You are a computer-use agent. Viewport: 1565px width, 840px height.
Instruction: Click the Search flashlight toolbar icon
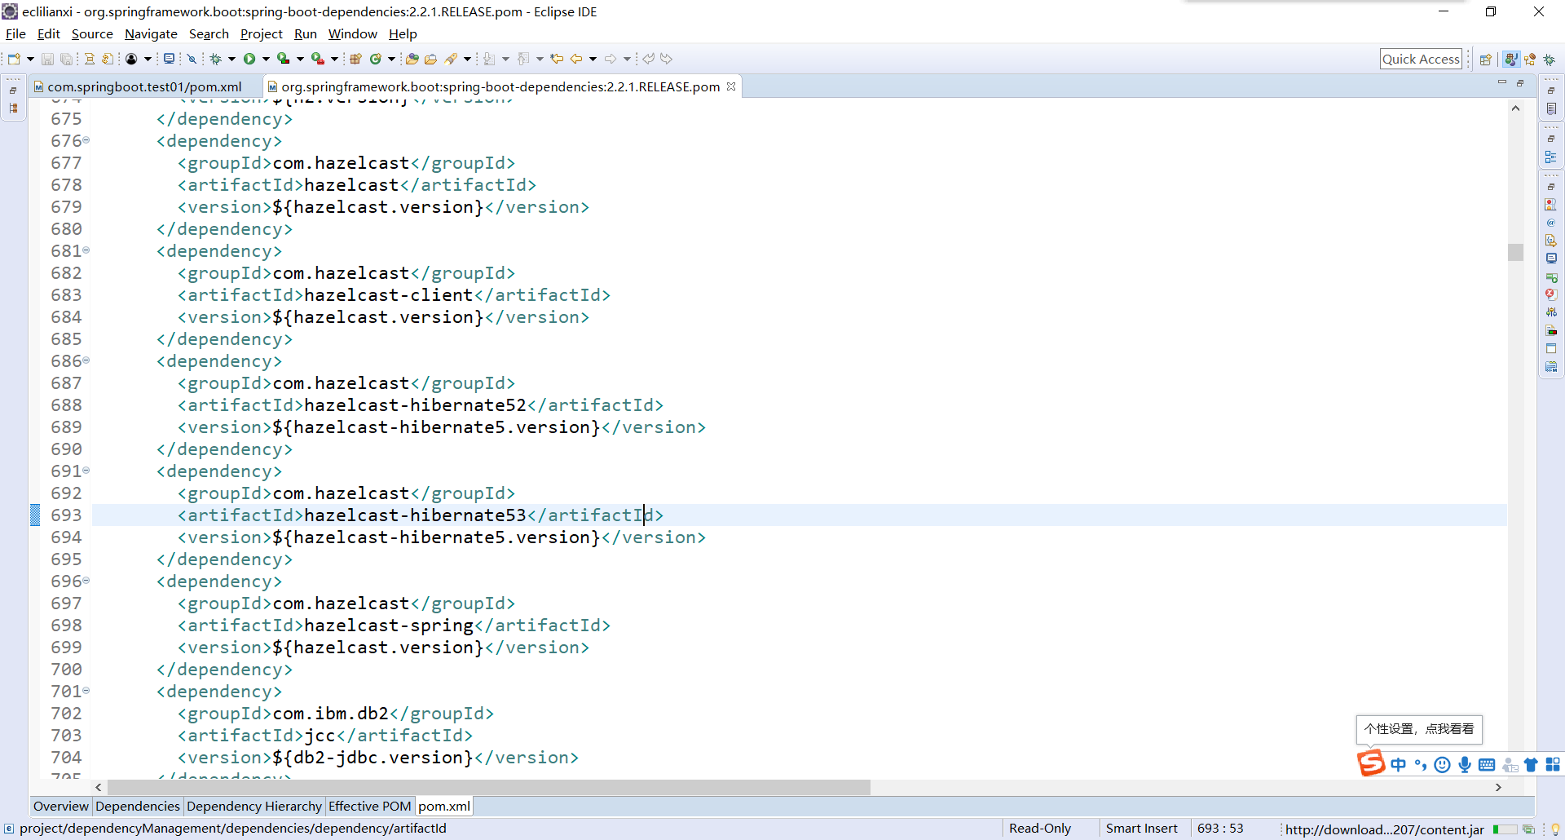click(x=451, y=59)
